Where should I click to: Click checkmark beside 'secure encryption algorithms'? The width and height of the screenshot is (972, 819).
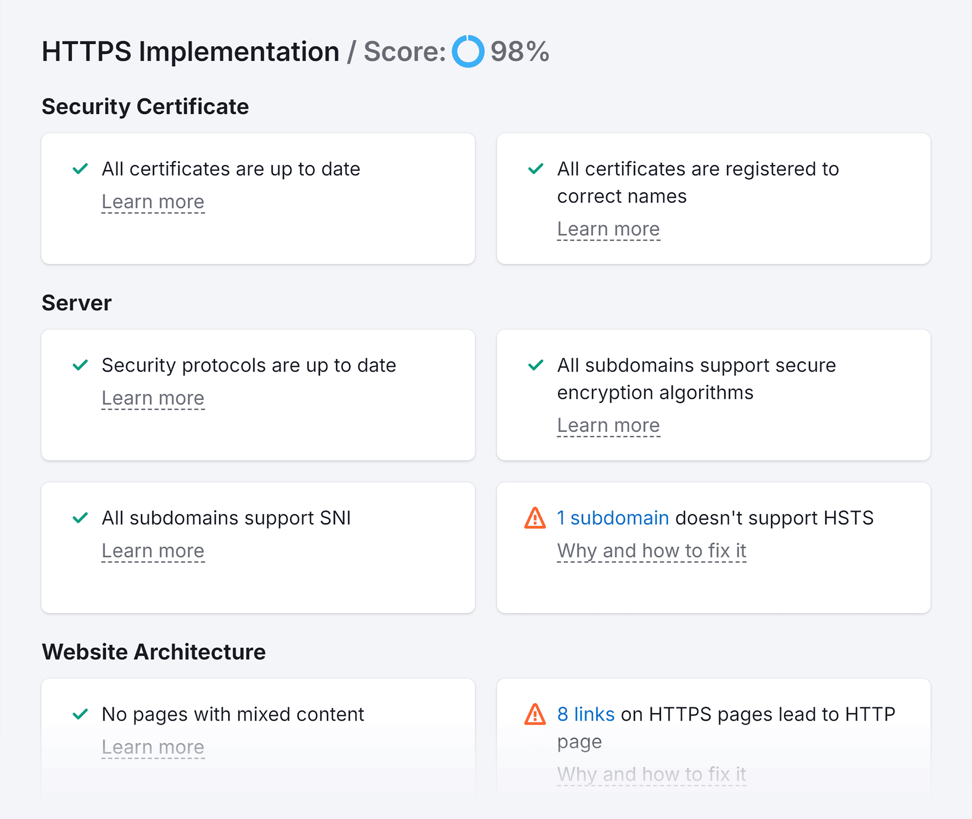pyautogui.click(x=536, y=365)
